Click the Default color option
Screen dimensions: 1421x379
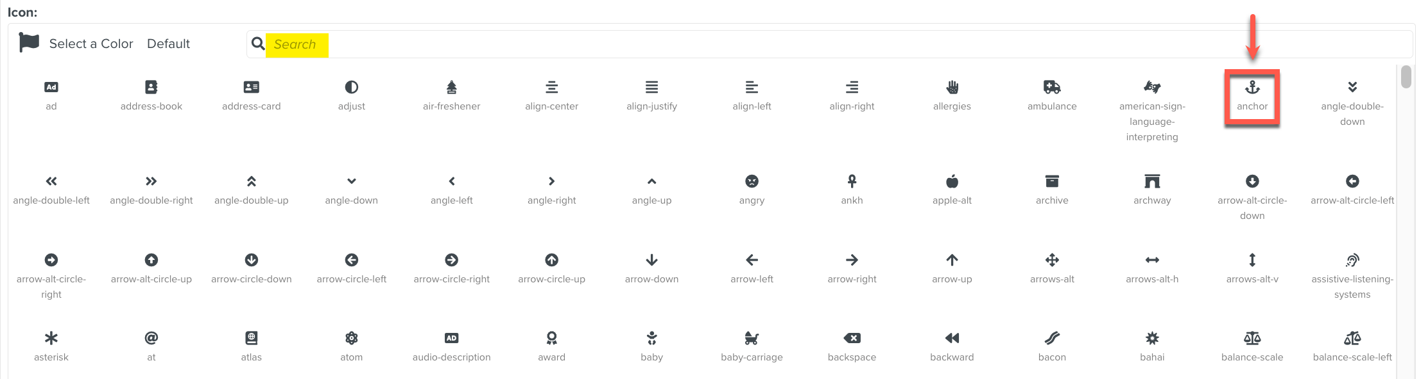(168, 44)
